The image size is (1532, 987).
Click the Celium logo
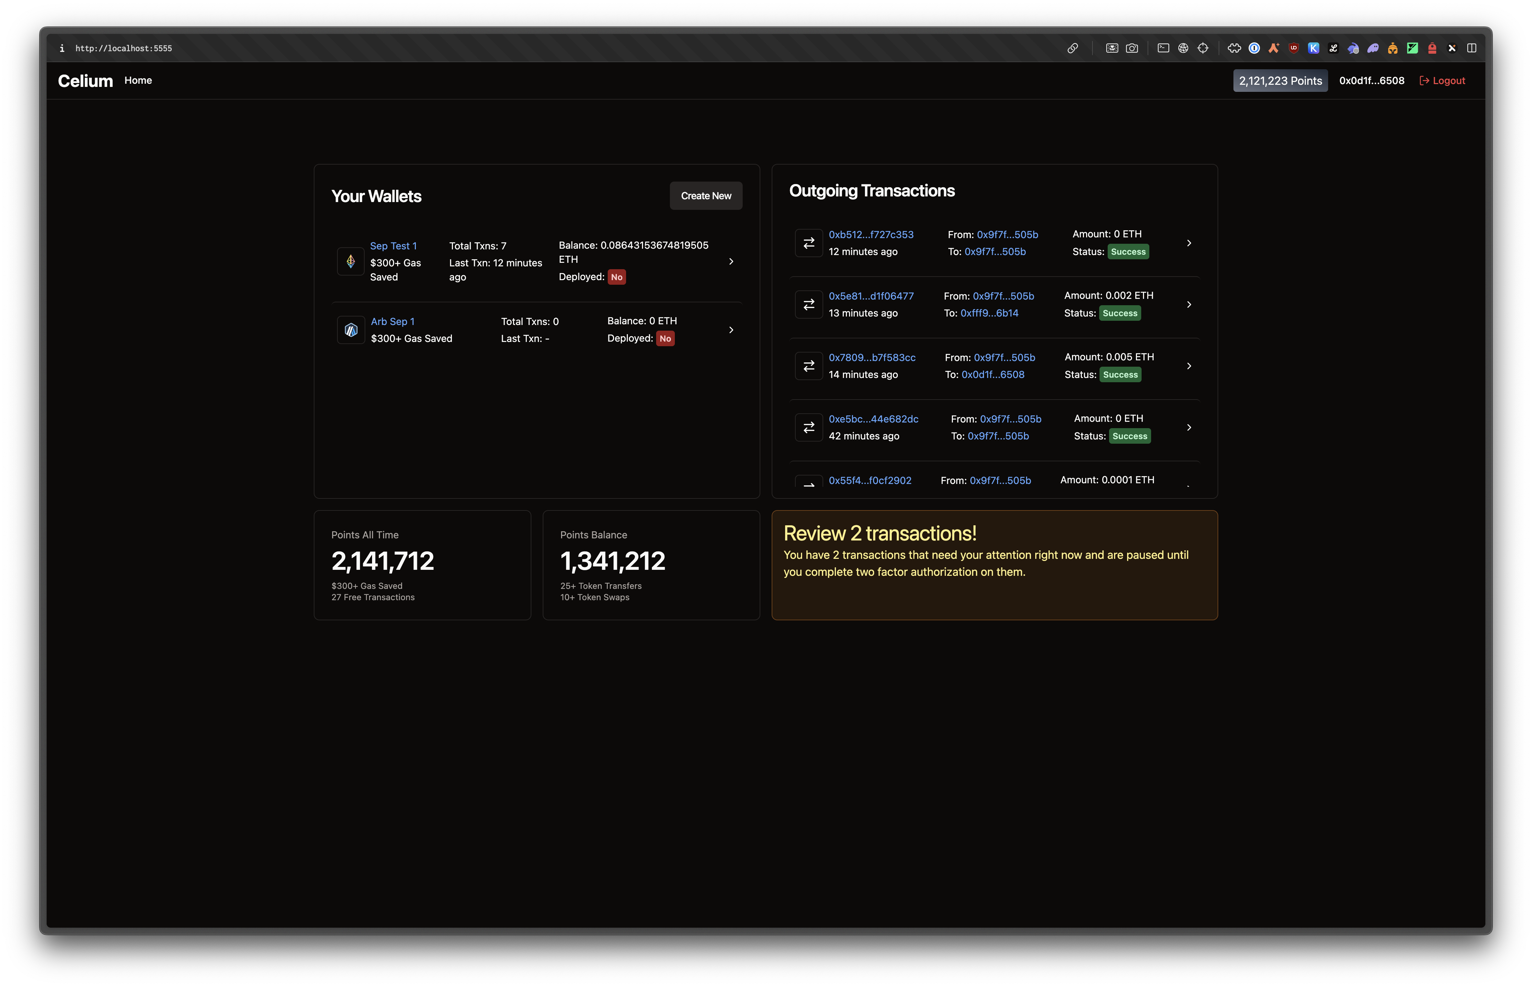coord(85,81)
